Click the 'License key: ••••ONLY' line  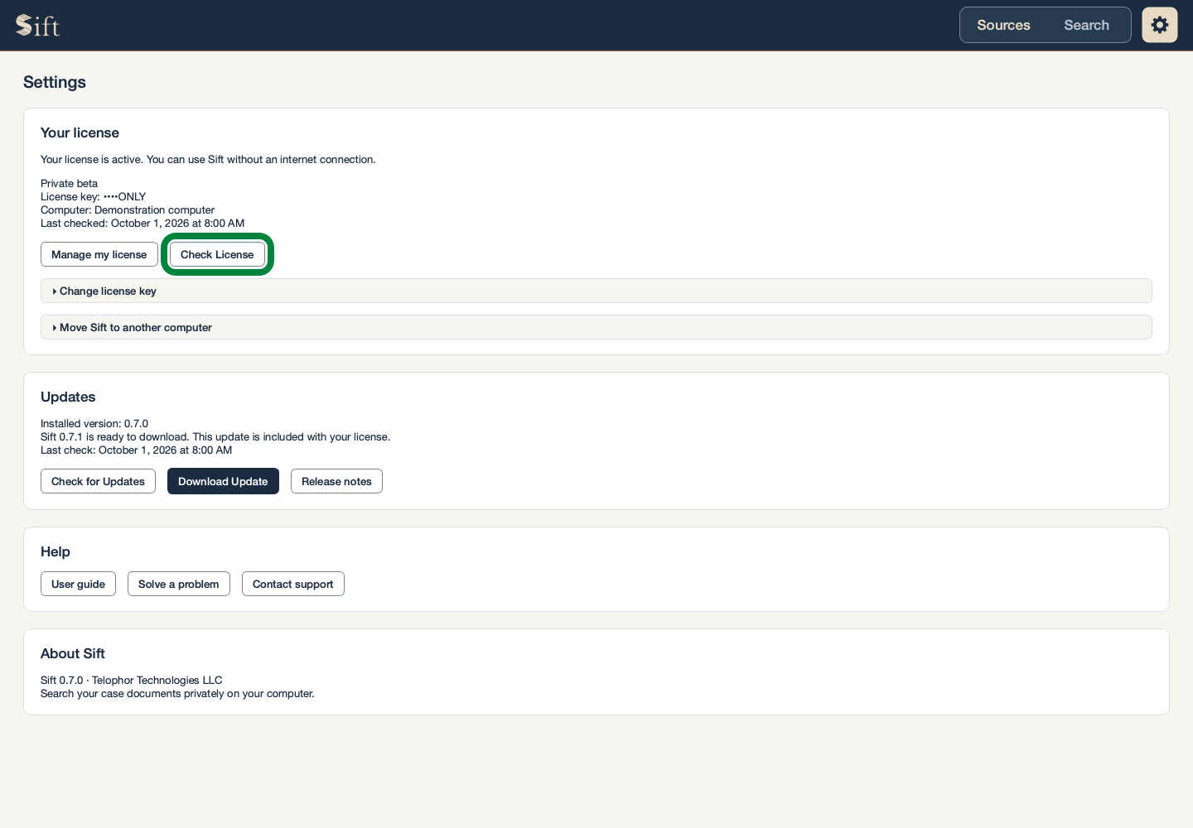pos(93,196)
